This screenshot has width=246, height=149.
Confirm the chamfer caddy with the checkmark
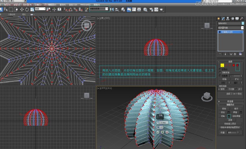coord(158,132)
